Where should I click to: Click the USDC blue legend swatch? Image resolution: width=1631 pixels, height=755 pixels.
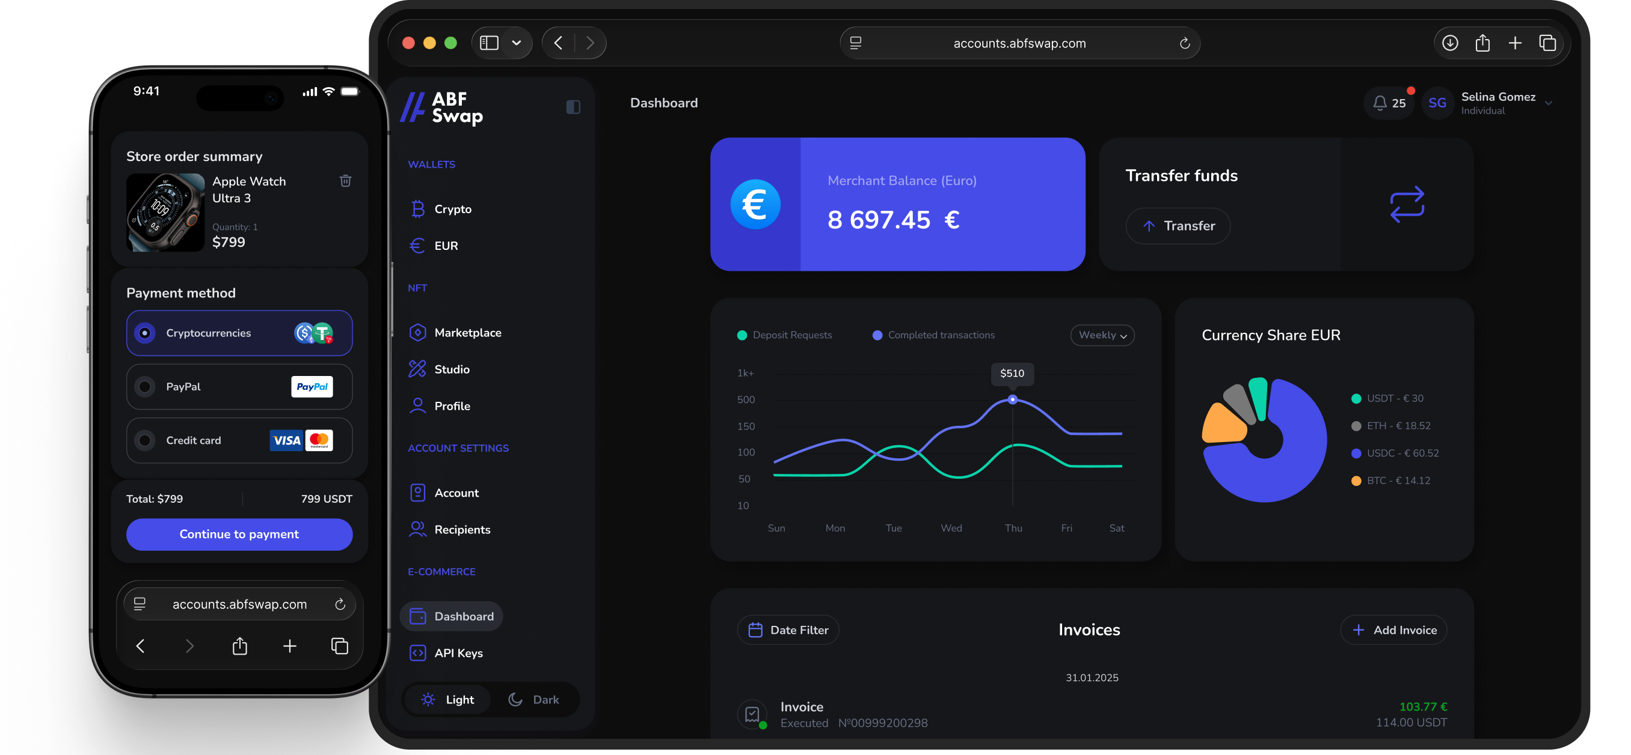[1356, 453]
